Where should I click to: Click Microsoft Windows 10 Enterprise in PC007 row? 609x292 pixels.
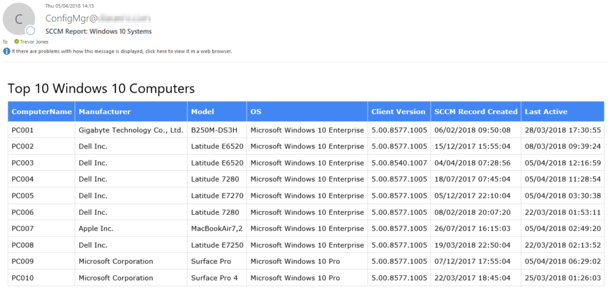click(307, 228)
